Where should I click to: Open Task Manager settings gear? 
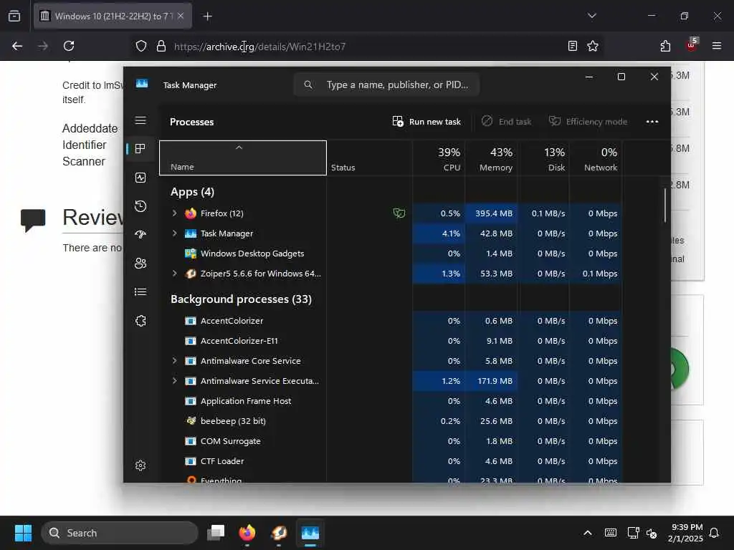point(140,465)
